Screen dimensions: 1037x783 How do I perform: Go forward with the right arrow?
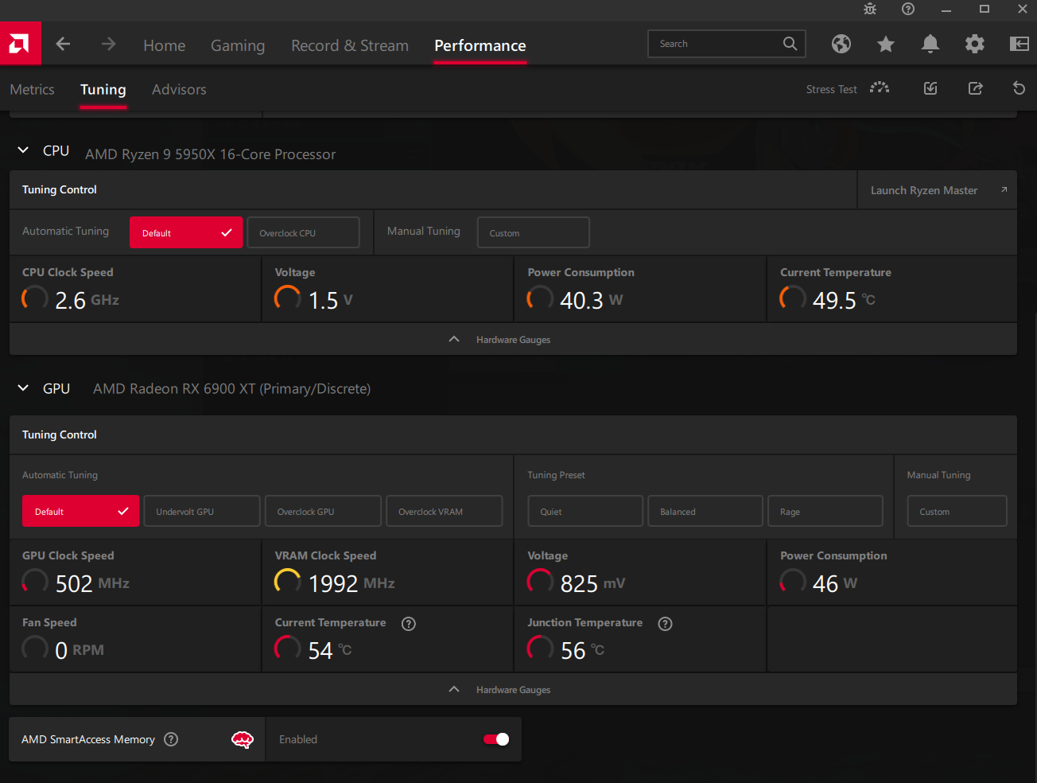point(109,45)
